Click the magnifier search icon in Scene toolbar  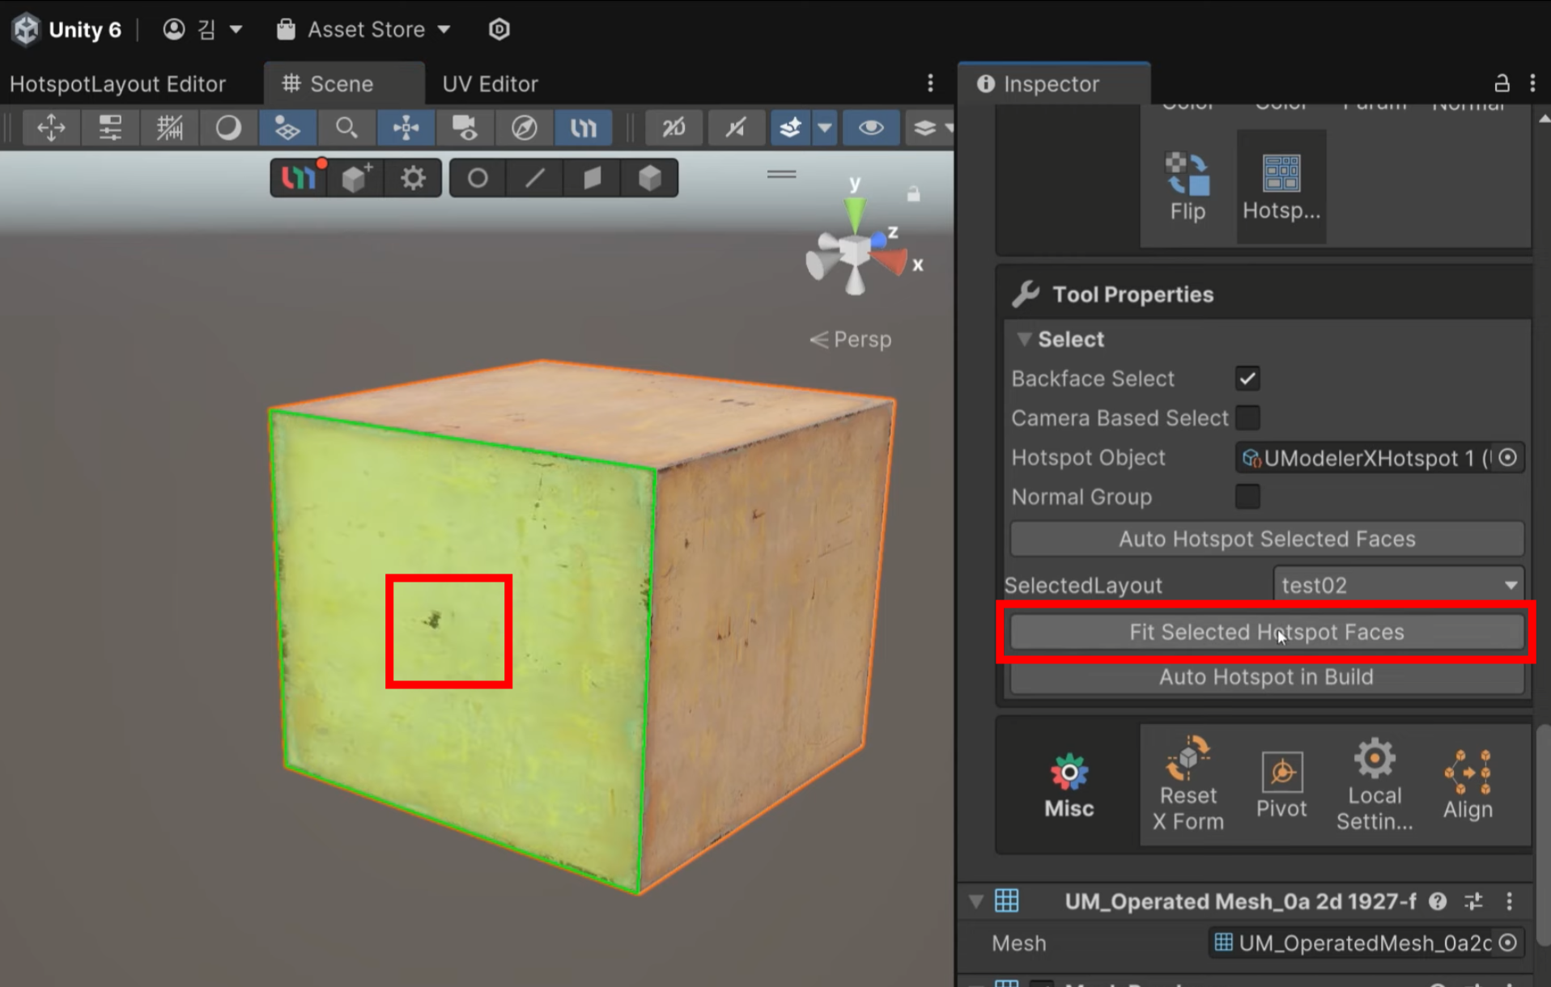[346, 128]
